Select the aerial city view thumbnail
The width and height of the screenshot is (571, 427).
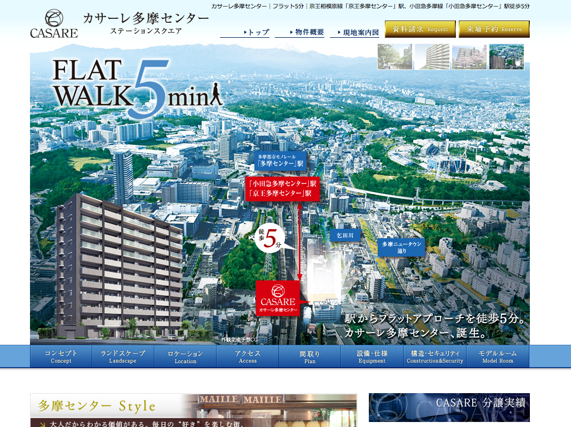(506, 57)
